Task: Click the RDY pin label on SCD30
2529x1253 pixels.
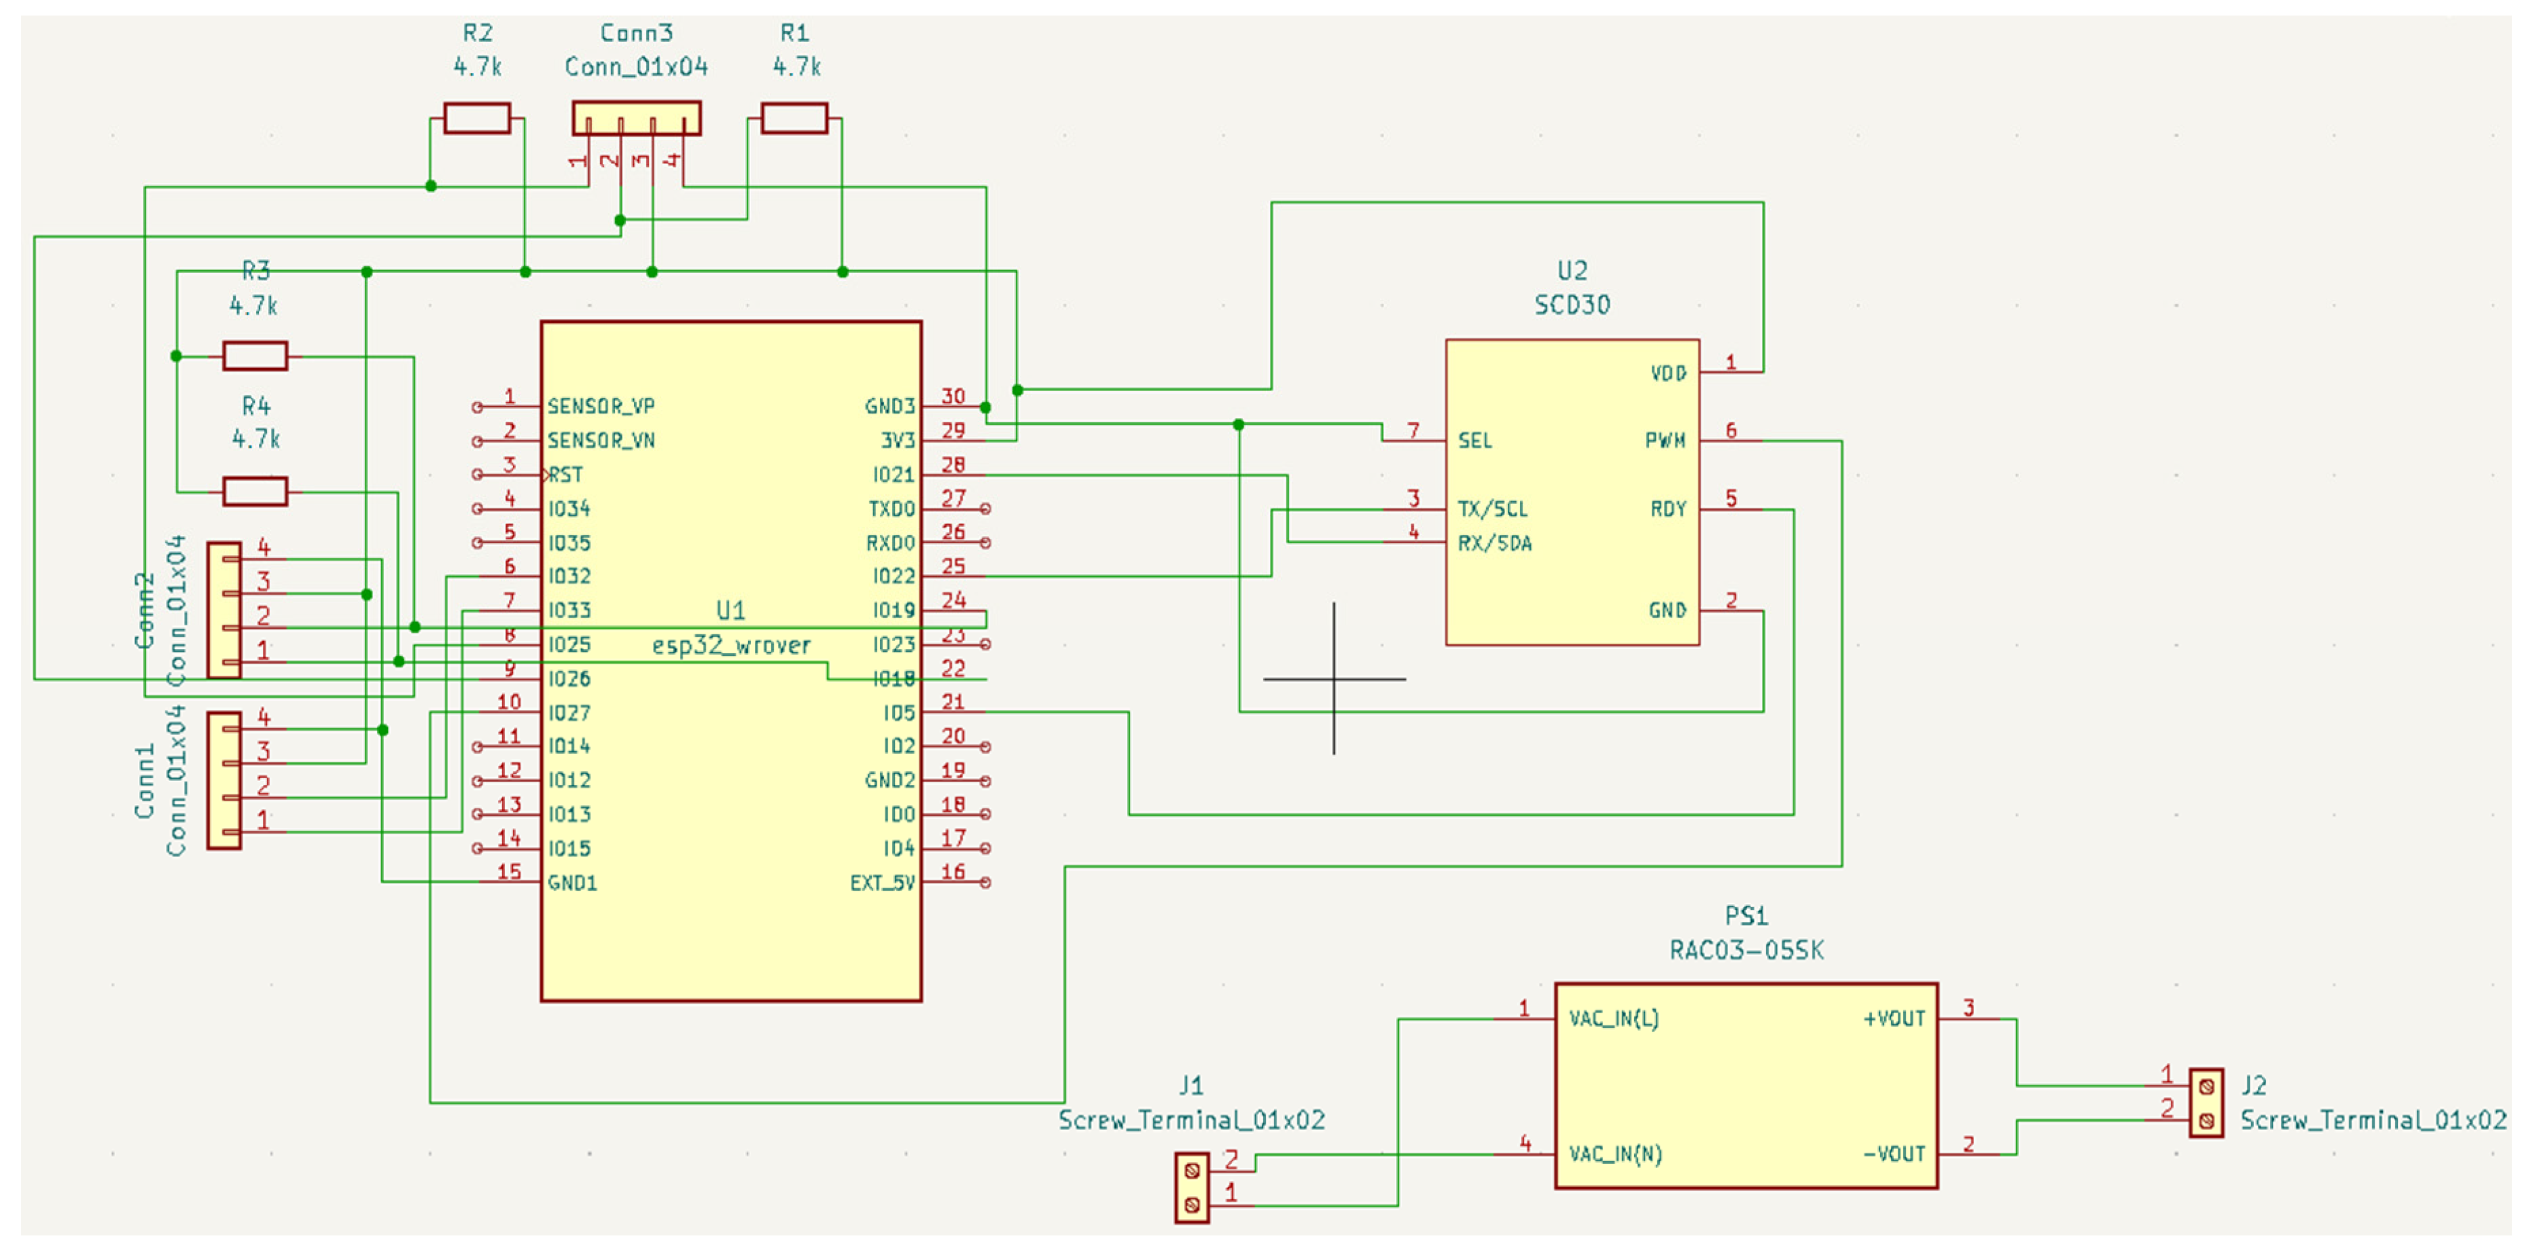Action: click(x=1667, y=509)
